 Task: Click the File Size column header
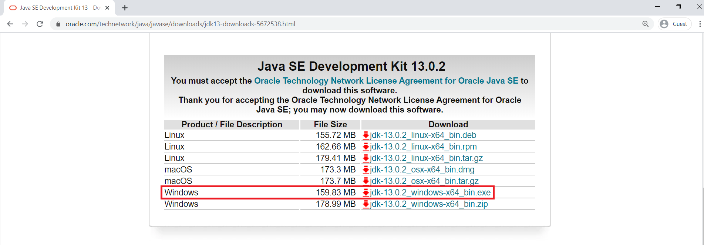tap(330, 124)
